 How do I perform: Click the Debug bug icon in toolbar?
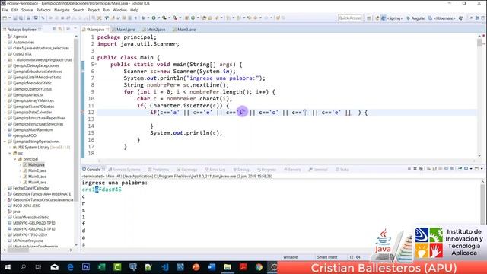[143, 18]
